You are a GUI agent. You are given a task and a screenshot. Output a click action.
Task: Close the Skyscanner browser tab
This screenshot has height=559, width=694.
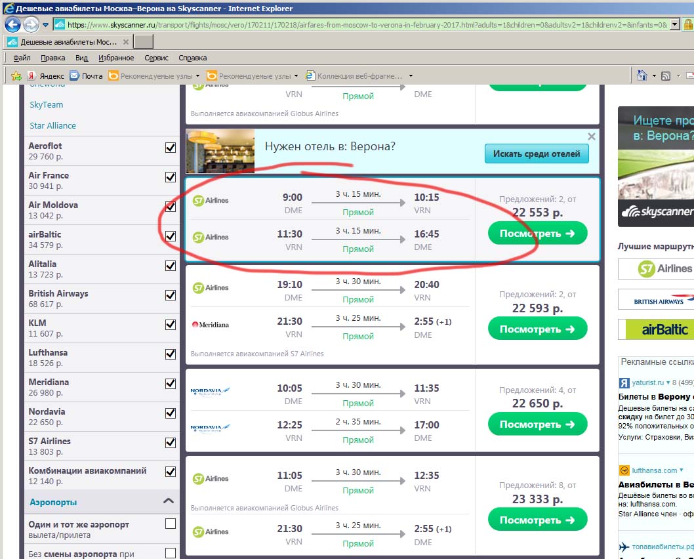[x=126, y=42]
